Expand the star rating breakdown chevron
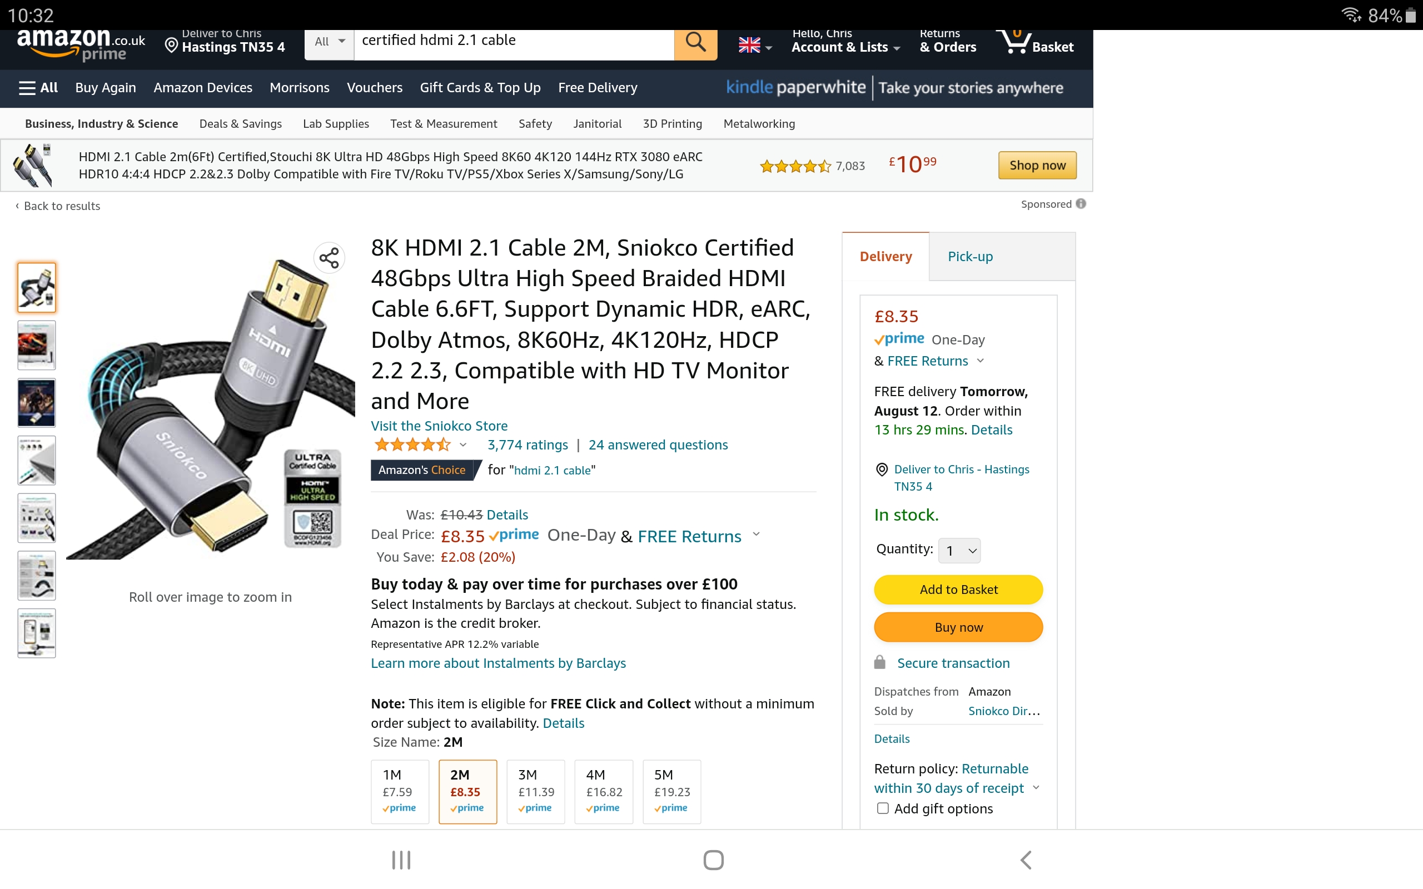 (x=464, y=445)
